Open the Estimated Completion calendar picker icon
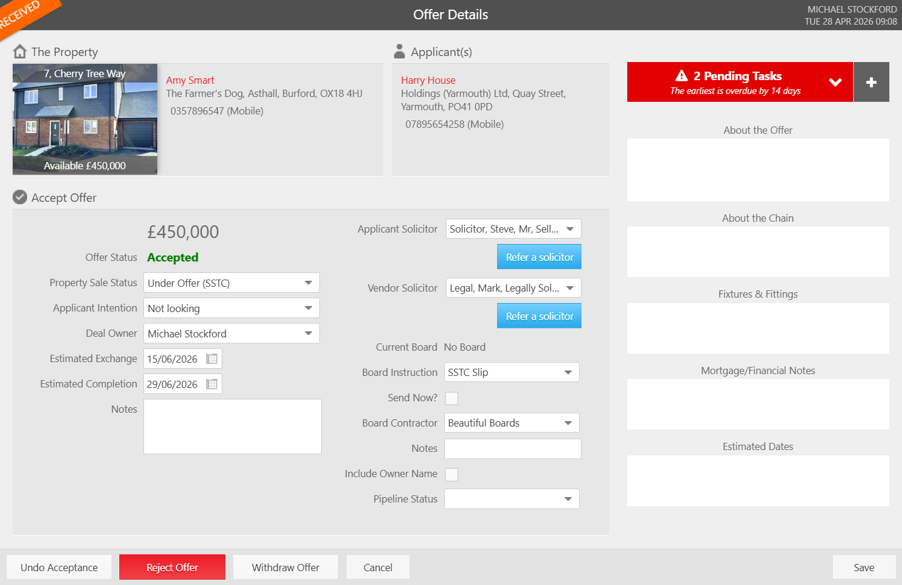The width and height of the screenshot is (902, 585). (211, 384)
